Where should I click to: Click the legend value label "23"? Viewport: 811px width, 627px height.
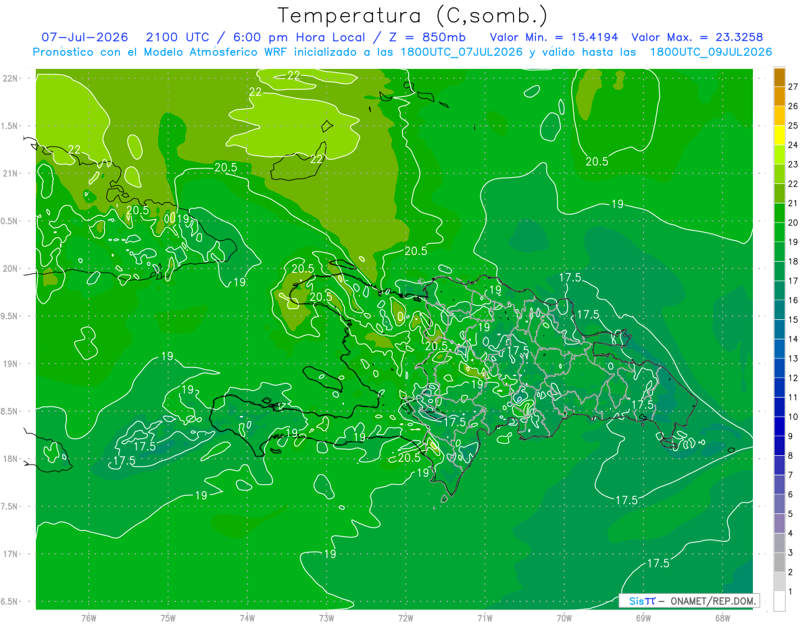point(793,164)
